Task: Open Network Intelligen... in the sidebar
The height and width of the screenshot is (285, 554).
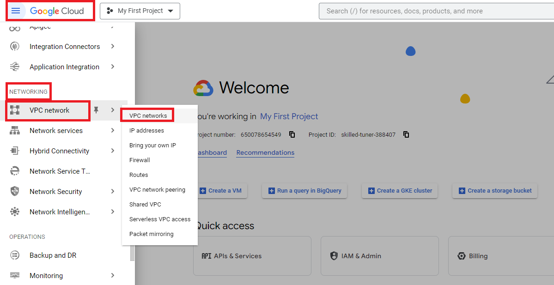Action: 60,212
